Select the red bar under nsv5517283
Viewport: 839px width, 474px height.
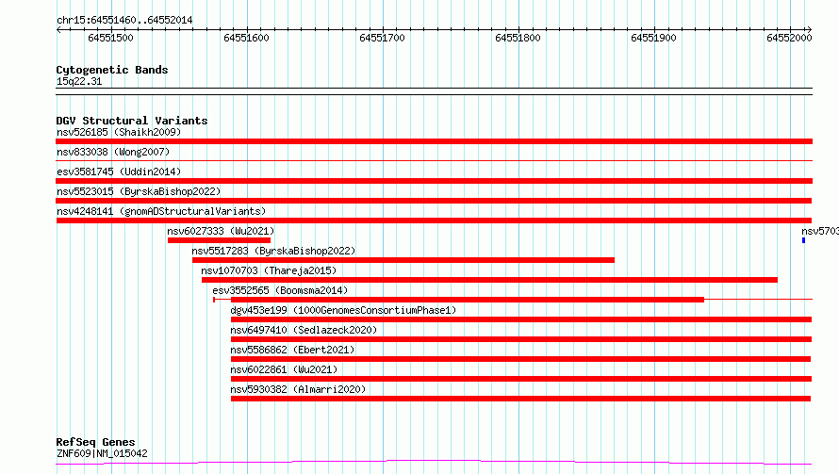pyautogui.click(x=403, y=260)
